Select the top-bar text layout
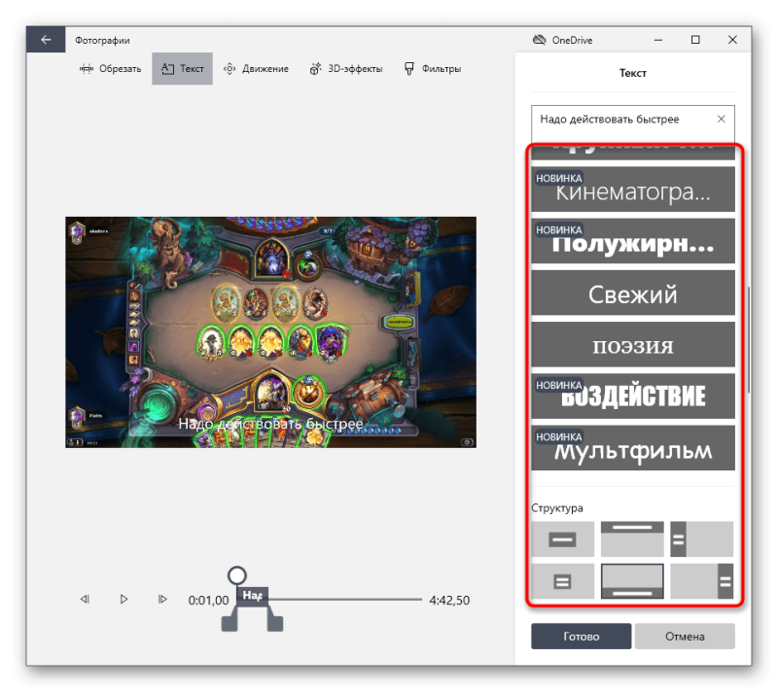Viewport: 778px width, 692px height. click(x=632, y=538)
